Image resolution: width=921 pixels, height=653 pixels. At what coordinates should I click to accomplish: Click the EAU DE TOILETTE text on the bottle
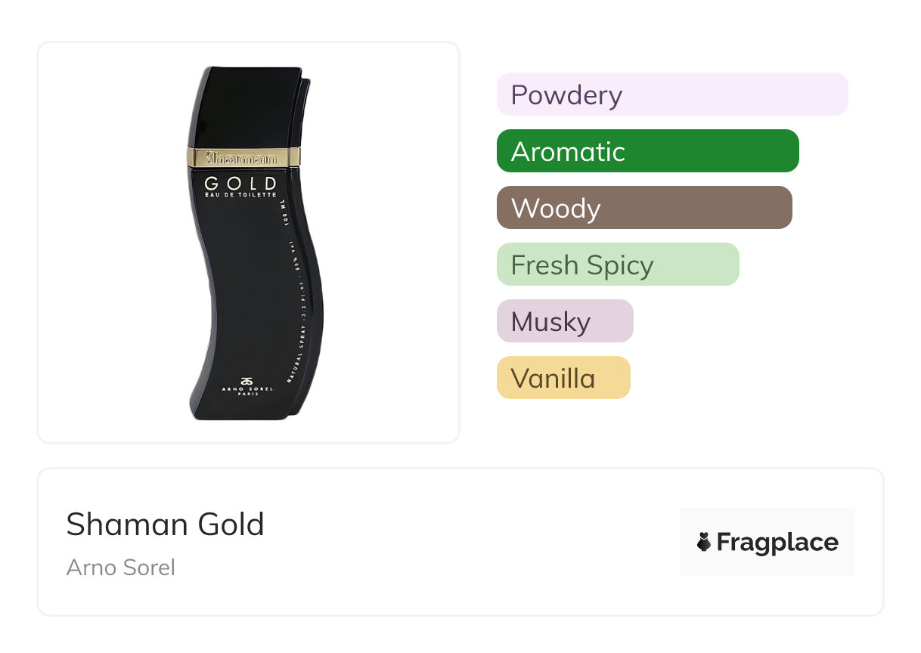(241, 195)
